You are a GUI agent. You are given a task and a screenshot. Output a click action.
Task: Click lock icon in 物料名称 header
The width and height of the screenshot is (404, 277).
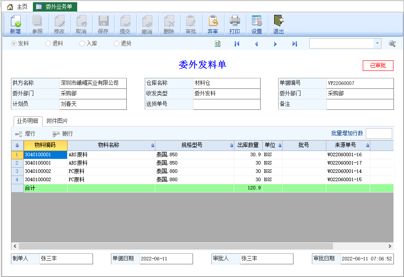(x=153, y=145)
